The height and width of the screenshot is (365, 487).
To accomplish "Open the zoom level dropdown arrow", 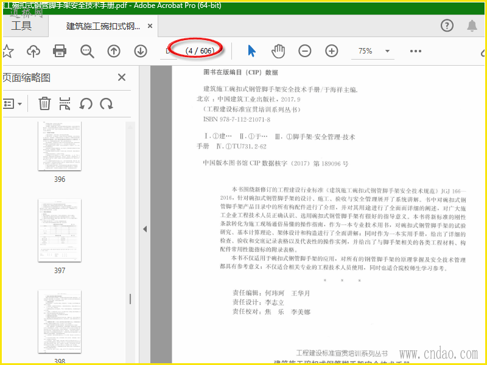I will (x=387, y=51).
